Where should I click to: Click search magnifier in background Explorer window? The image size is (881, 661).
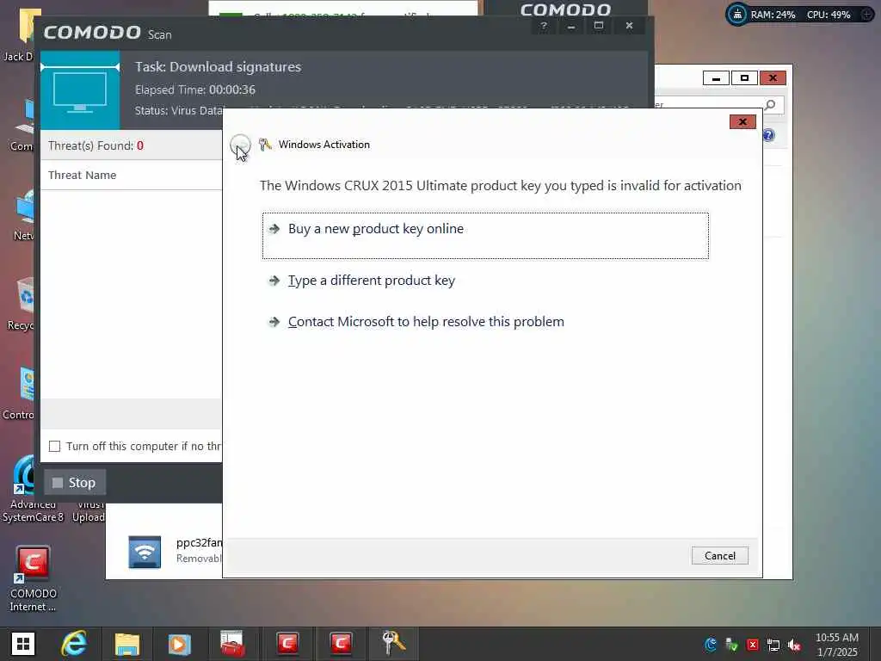(770, 105)
